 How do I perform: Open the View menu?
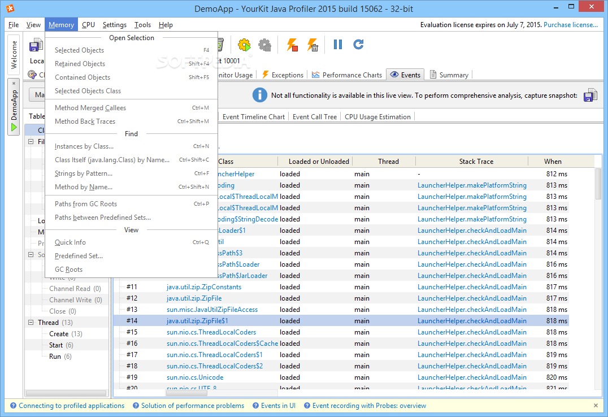pos(33,25)
